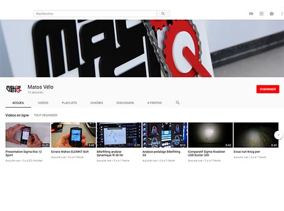Image resolution: width=284 pixels, height=211 pixels.
Task: Open the À propos tab
Action: click(154, 103)
